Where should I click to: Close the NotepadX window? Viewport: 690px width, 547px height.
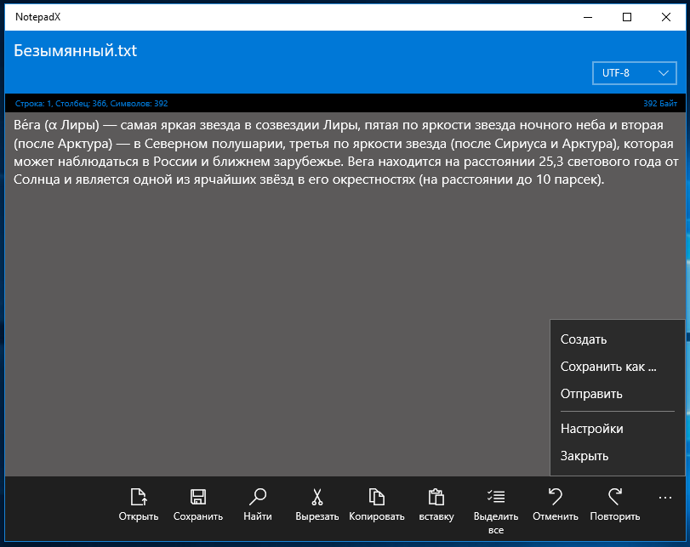point(666,17)
